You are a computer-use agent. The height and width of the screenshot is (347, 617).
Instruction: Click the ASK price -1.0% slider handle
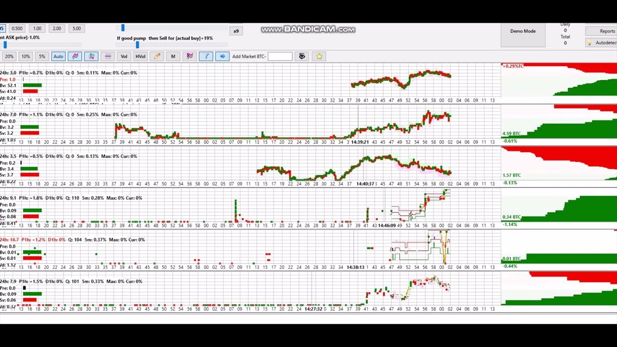tap(5, 45)
